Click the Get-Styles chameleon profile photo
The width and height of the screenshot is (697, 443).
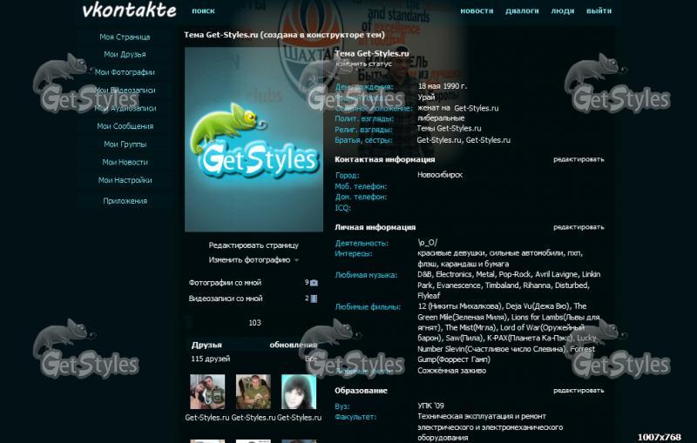pos(254,139)
